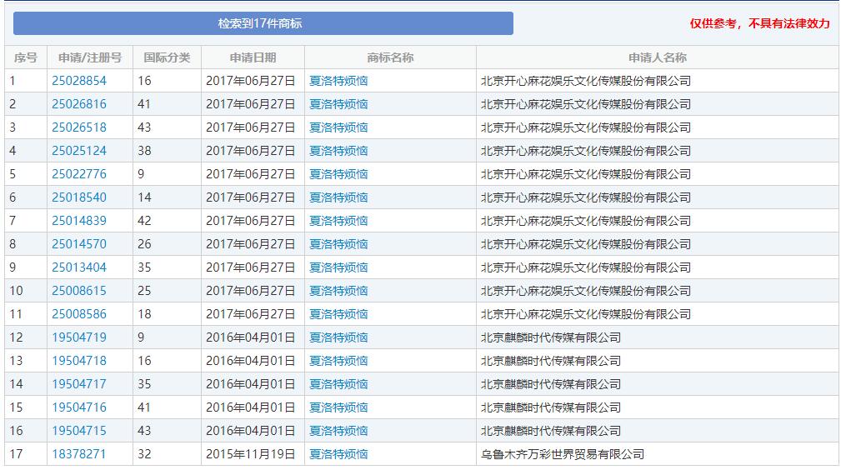Click applicant 北京麒麟时代传媒有限公司 in row 12
Viewport: 846px width, 470px height.
(x=551, y=337)
